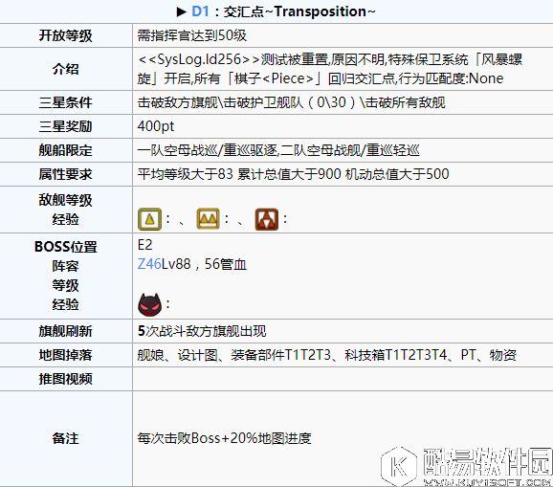Select the text Lv88，56管血
Screen dimensions: 553x487
pyautogui.click(x=204, y=264)
